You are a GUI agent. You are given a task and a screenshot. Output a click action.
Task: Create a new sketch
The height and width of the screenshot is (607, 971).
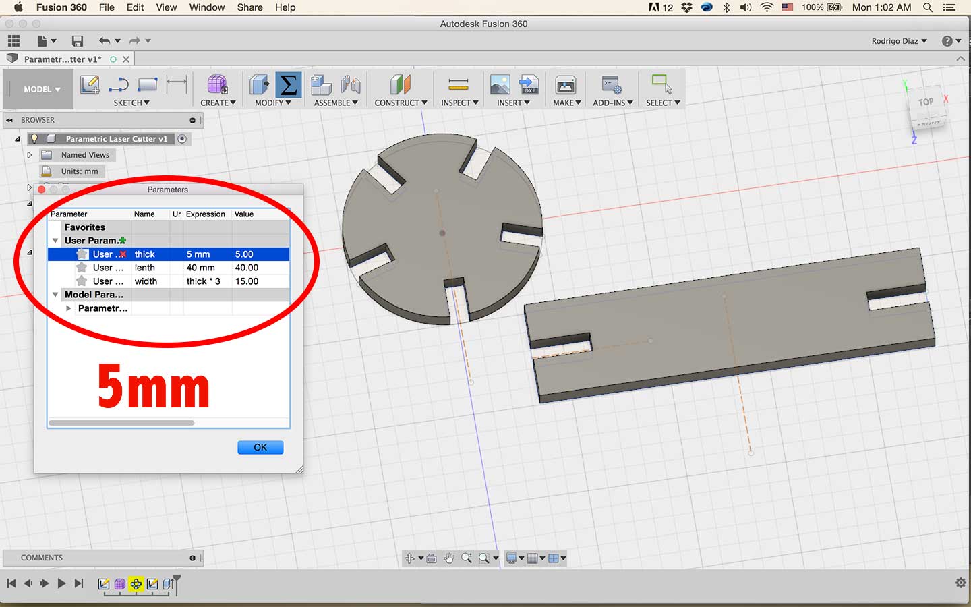90,85
